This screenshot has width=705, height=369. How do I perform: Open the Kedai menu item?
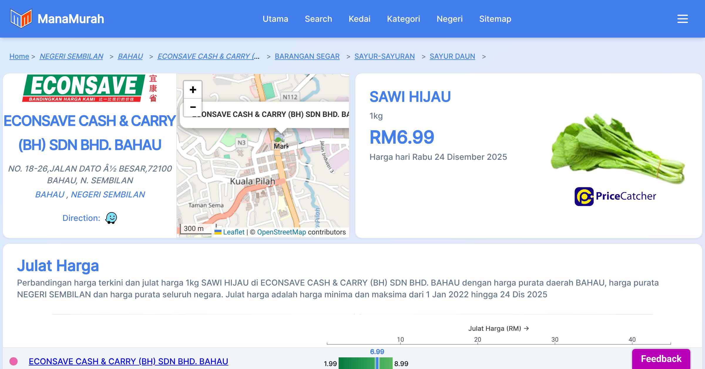coord(359,19)
